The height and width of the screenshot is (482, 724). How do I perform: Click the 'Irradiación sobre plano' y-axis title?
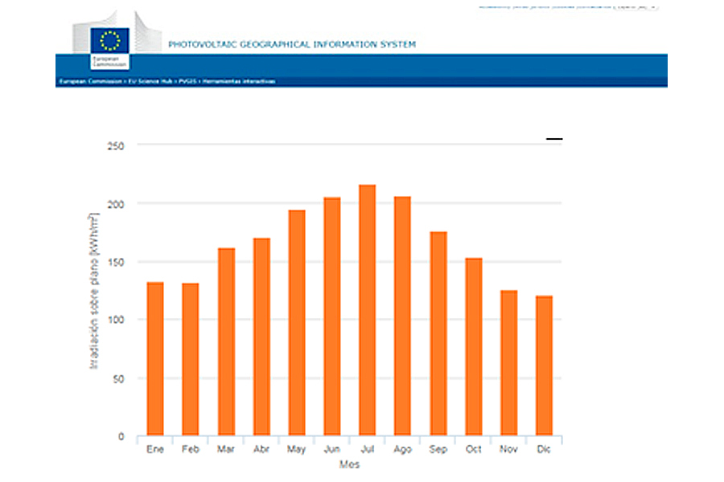[x=94, y=291]
